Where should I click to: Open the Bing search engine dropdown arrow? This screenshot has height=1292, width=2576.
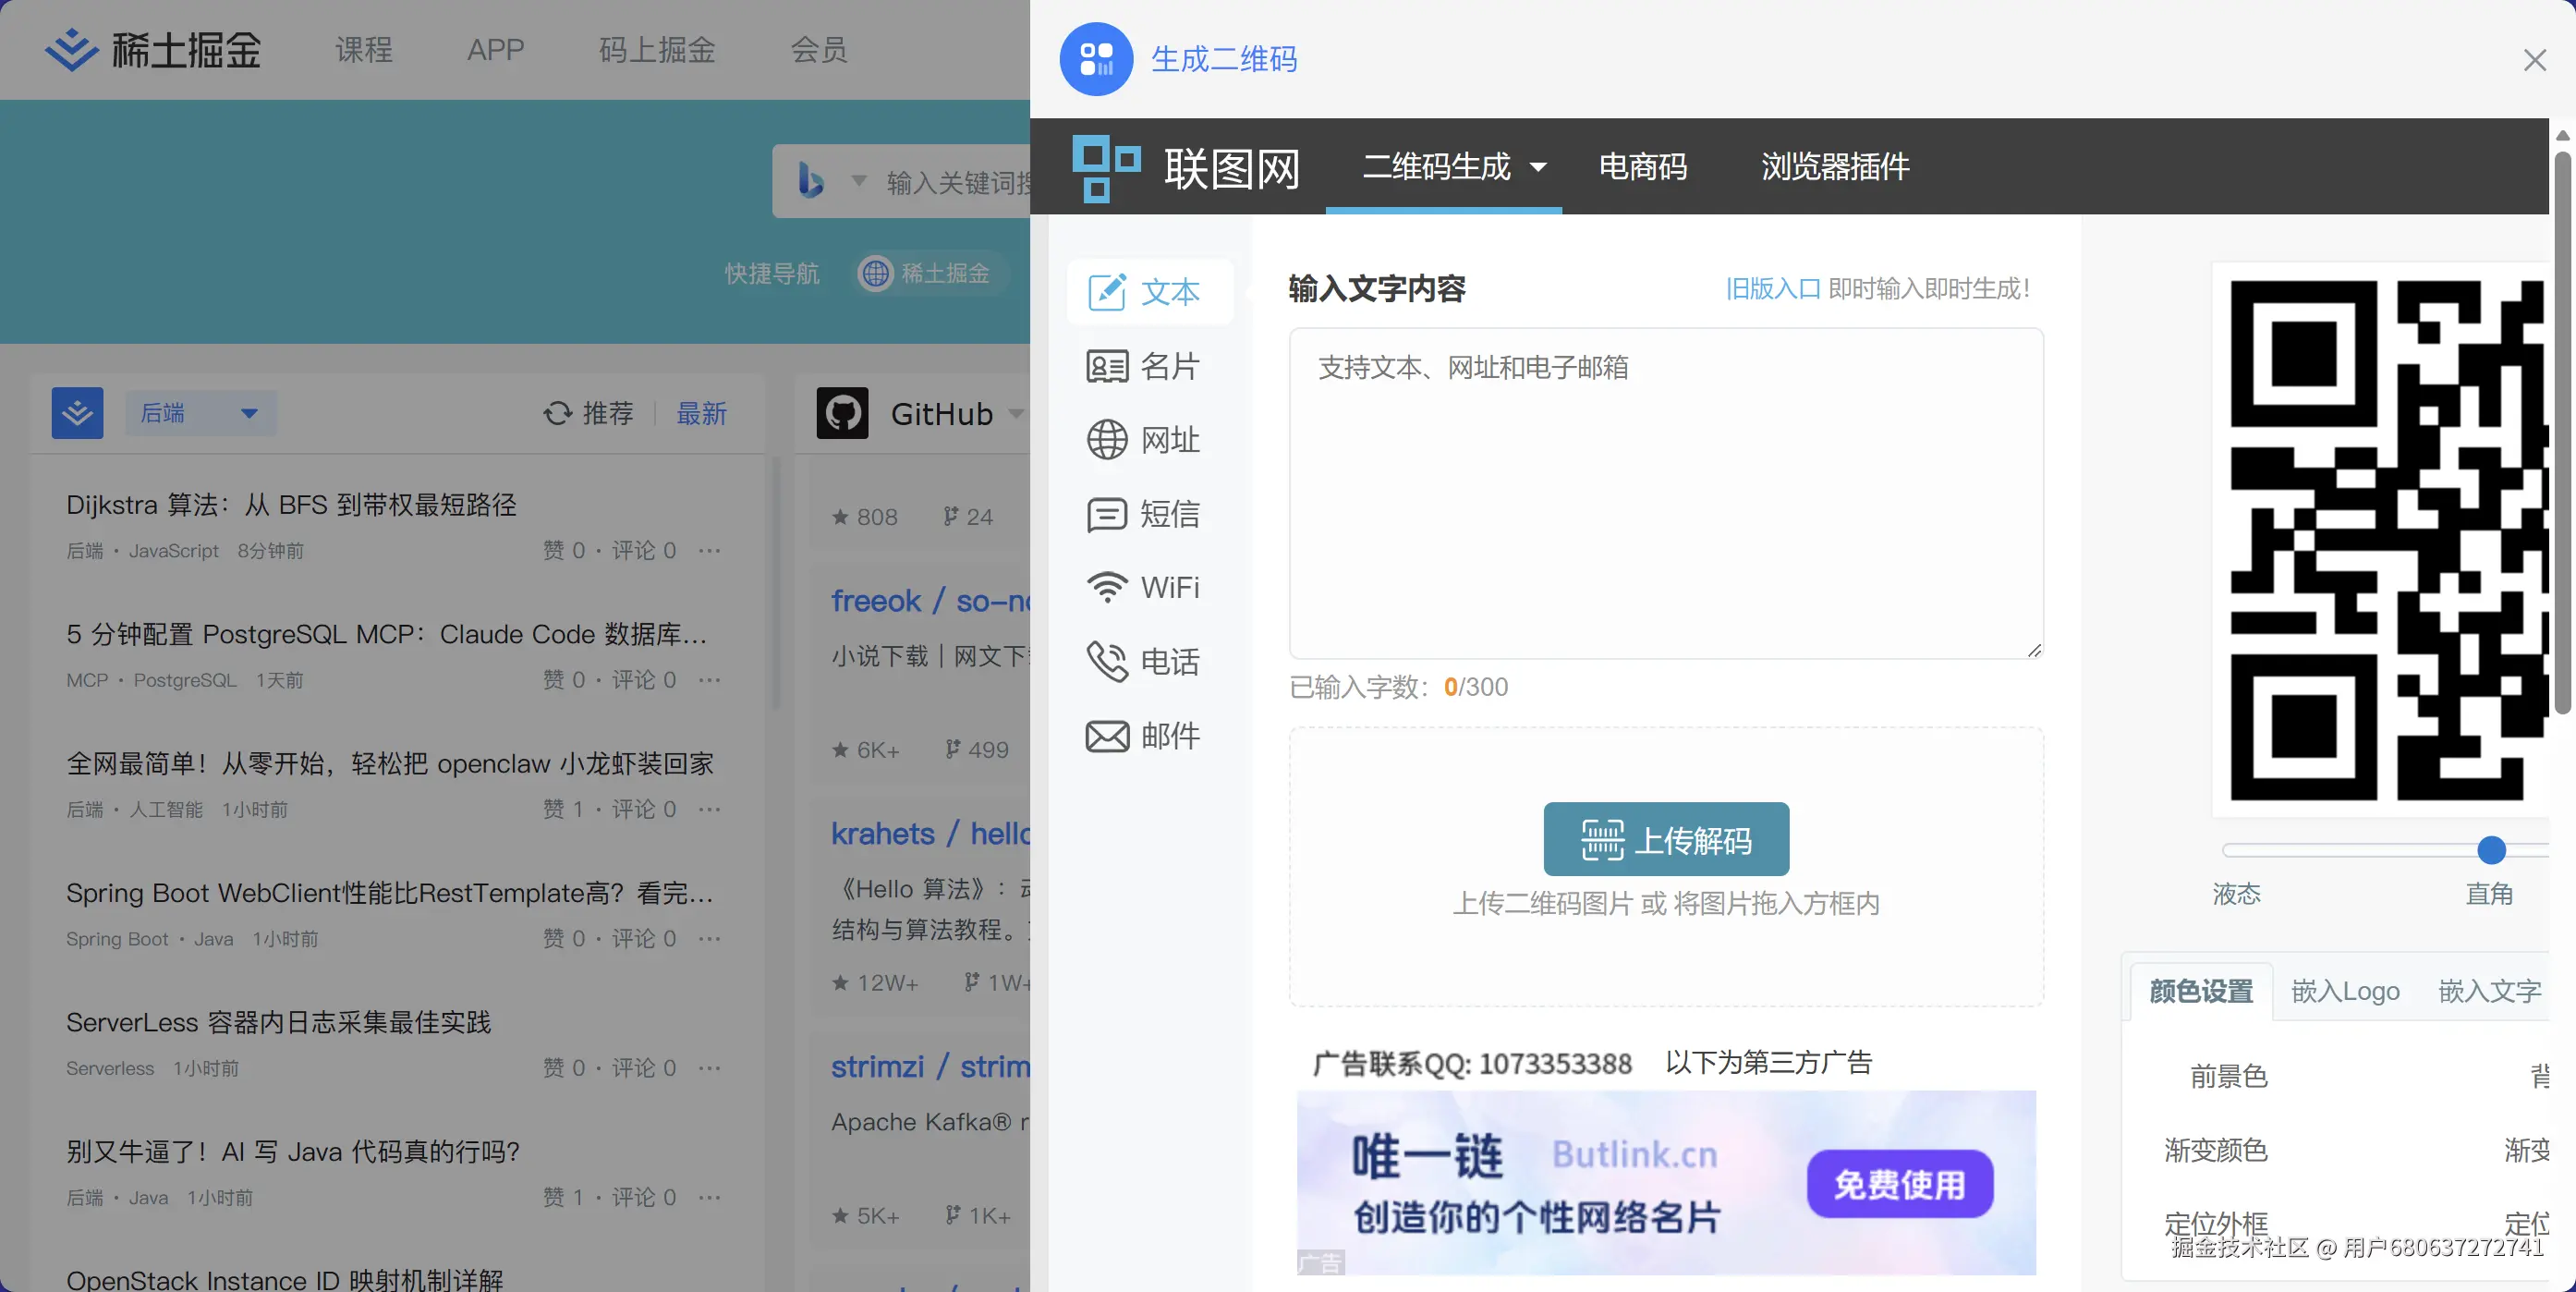coord(858,181)
